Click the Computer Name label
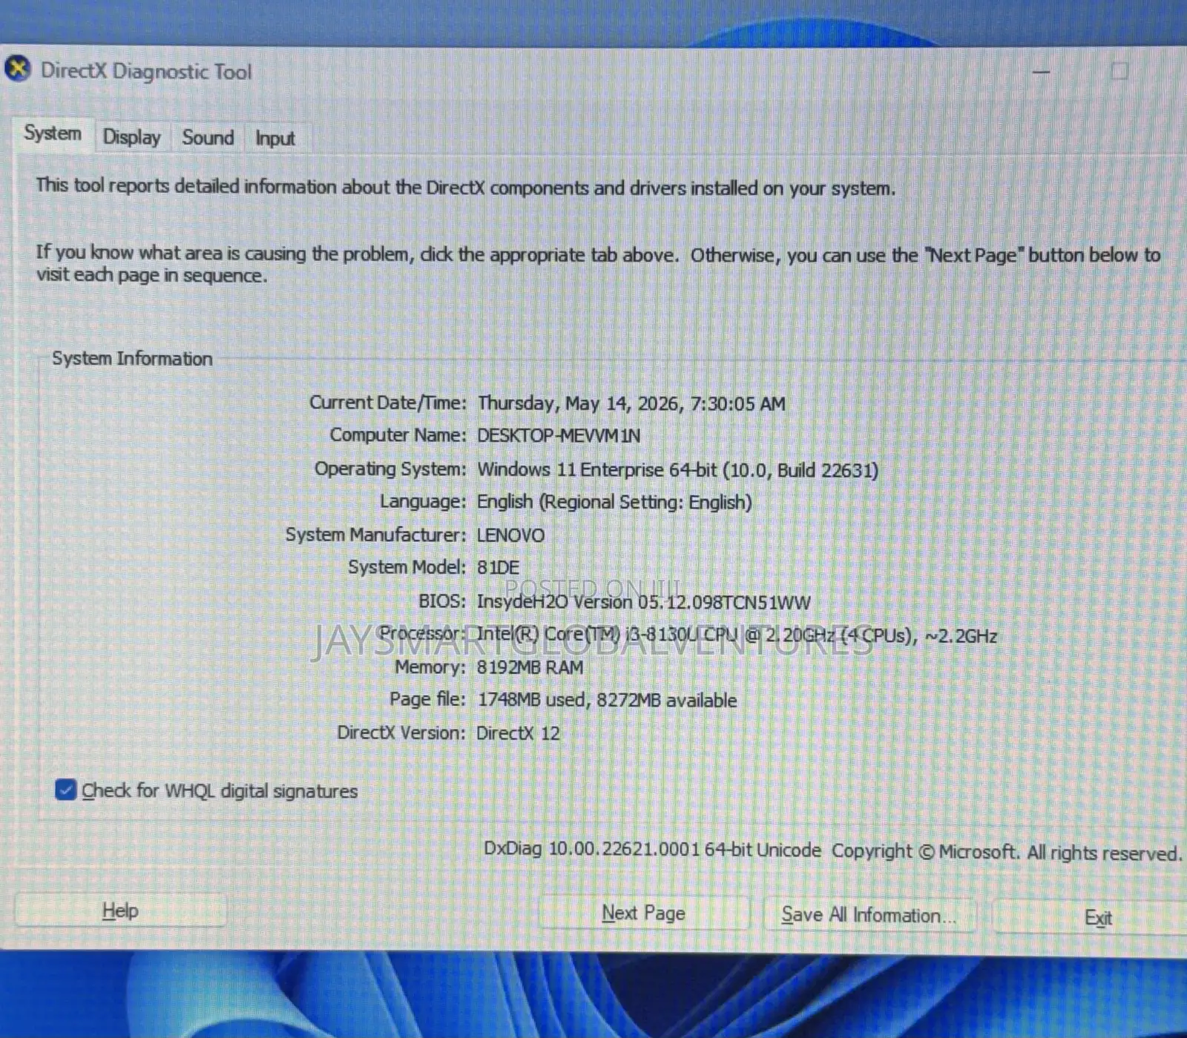This screenshot has width=1187, height=1038. pyautogui.click(x=398, y=434)
